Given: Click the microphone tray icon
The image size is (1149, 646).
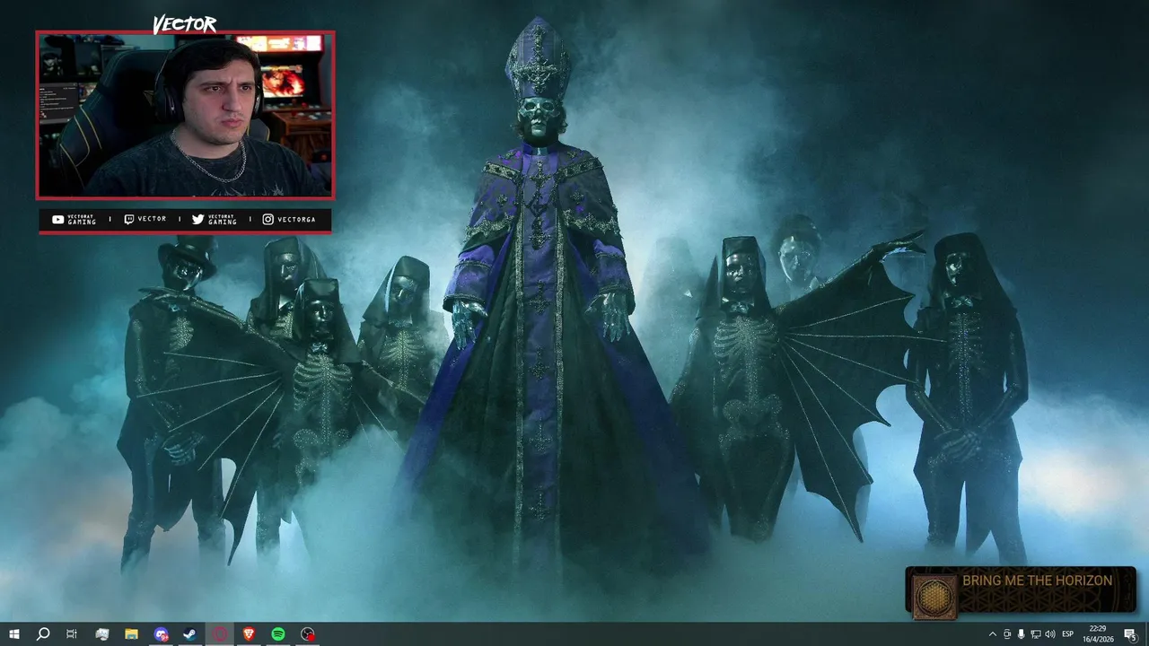Looking at the screenshot, I should 1022,634.
